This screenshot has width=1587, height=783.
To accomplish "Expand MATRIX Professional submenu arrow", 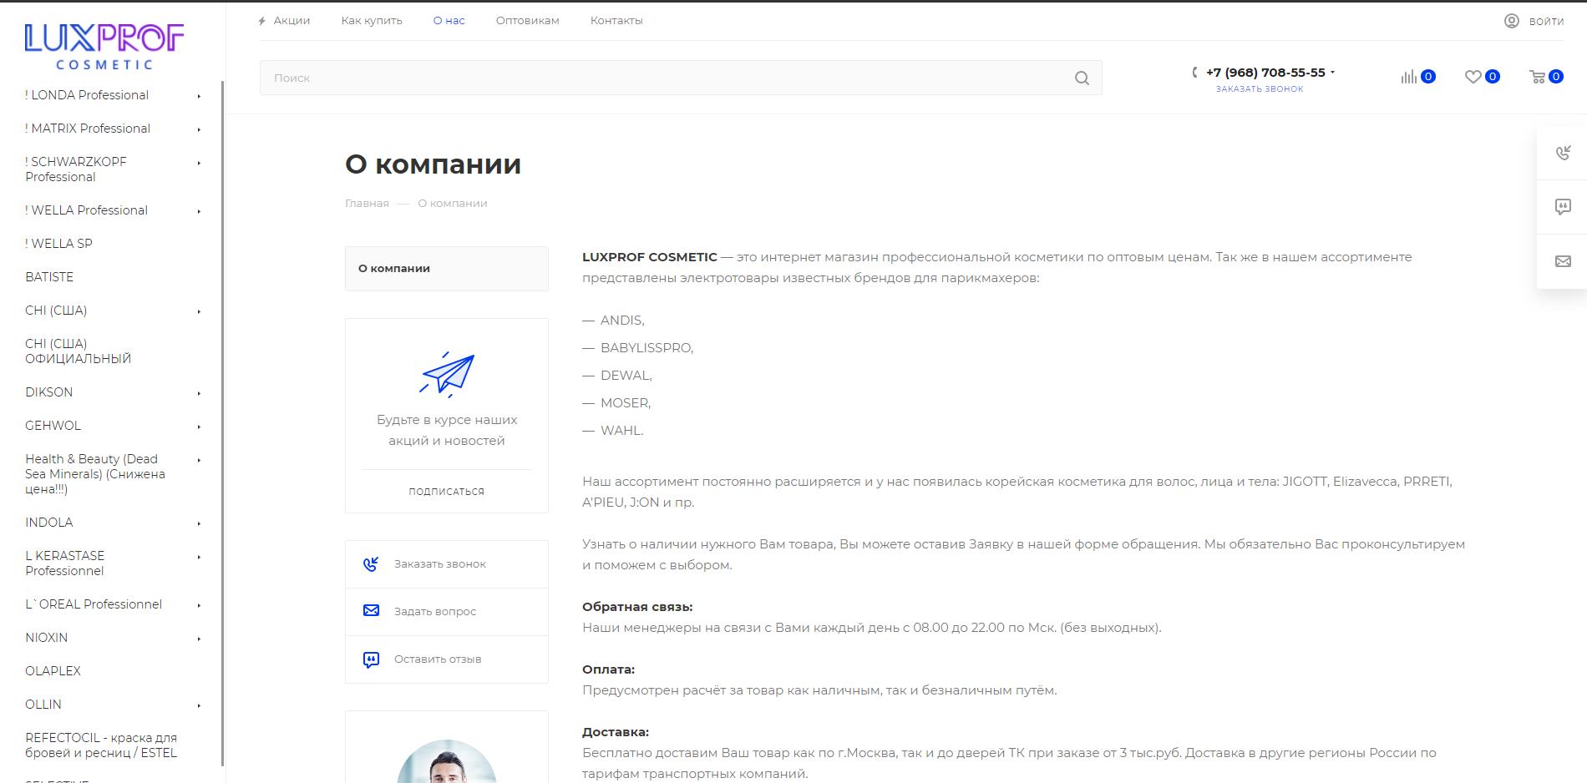I will (x=199, y=129).
